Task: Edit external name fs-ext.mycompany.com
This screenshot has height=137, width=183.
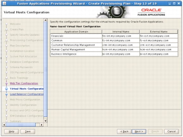Action: coord(159,40)
